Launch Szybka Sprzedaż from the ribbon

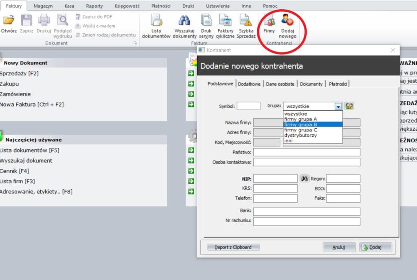tap(246, 21)
